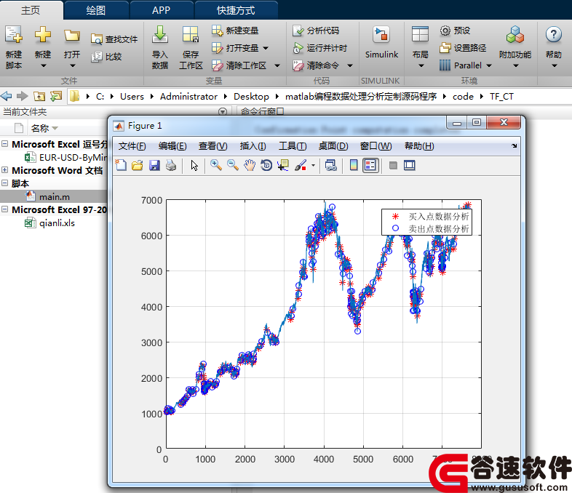The height and width of the screenshot is (493, 572).
Task: Click Compare (比较) in the ribbon
Action: pyautogui.click(x=106, y=57)
